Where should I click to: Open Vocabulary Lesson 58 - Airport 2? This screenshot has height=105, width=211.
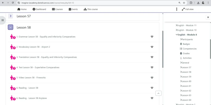33,47
